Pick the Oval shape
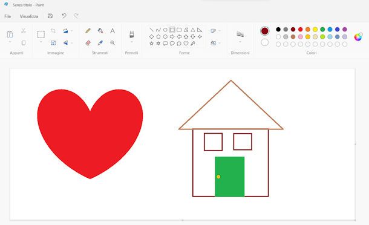 [165, 30]
